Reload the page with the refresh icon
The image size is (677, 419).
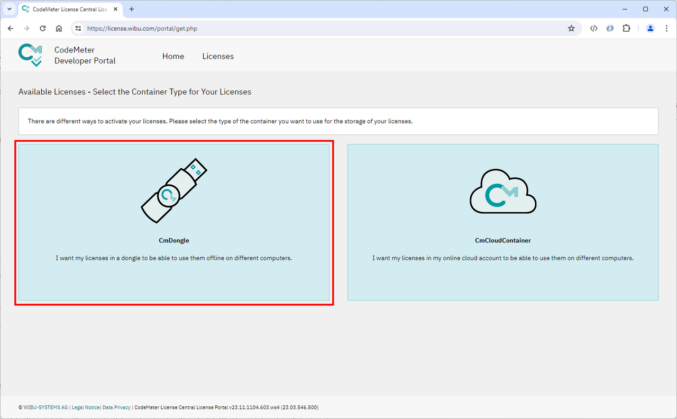43,29
